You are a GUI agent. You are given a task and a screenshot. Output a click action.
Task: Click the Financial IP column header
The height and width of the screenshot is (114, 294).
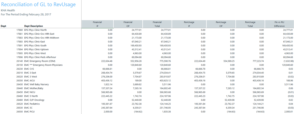point(97,24)
